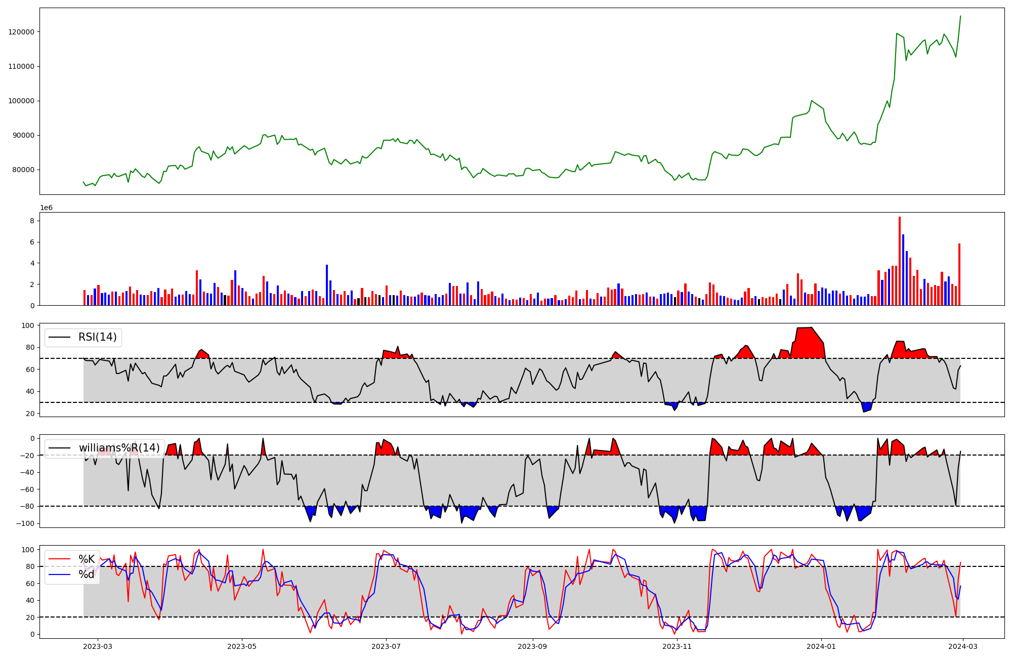Click the blue %d legend line sample
The image size is (1012, 658).
(60, 574)
